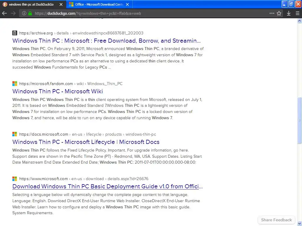The image size is (302, 226).
Task: Restore down the browser window
Action: point(291,4)
